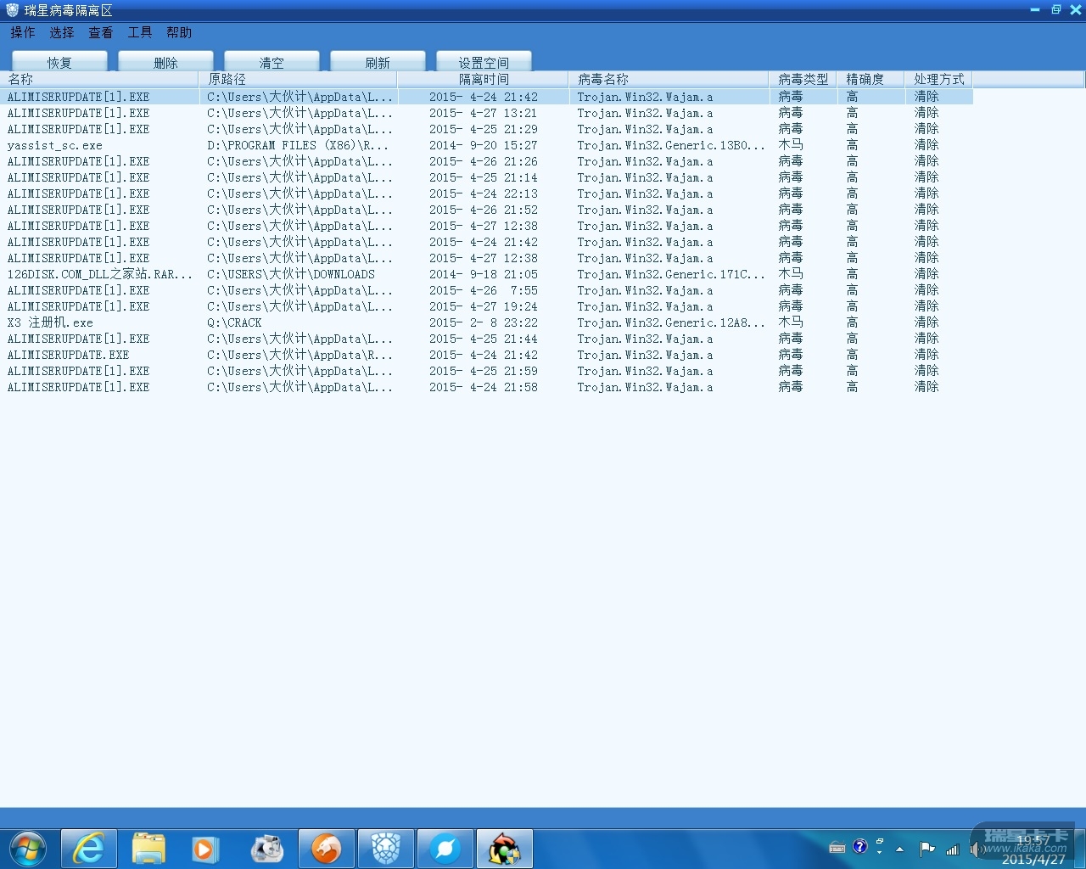Click quarantine time 2015-4-26 21:26

[x=484, y=161]
